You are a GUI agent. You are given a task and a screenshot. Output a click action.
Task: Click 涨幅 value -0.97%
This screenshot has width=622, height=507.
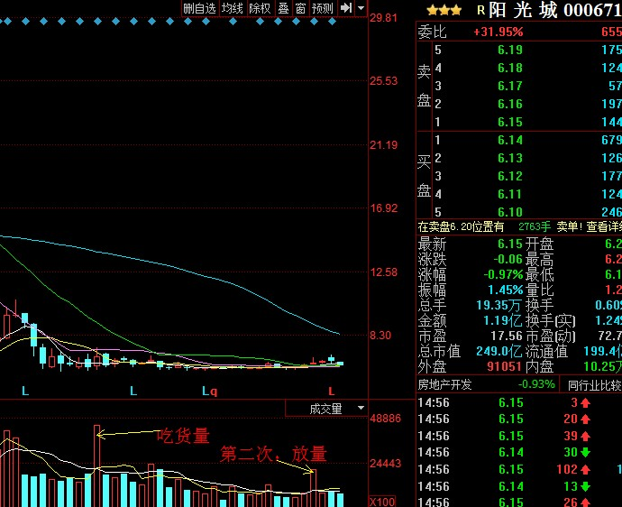pyautogui.click(x=503, y=274)
